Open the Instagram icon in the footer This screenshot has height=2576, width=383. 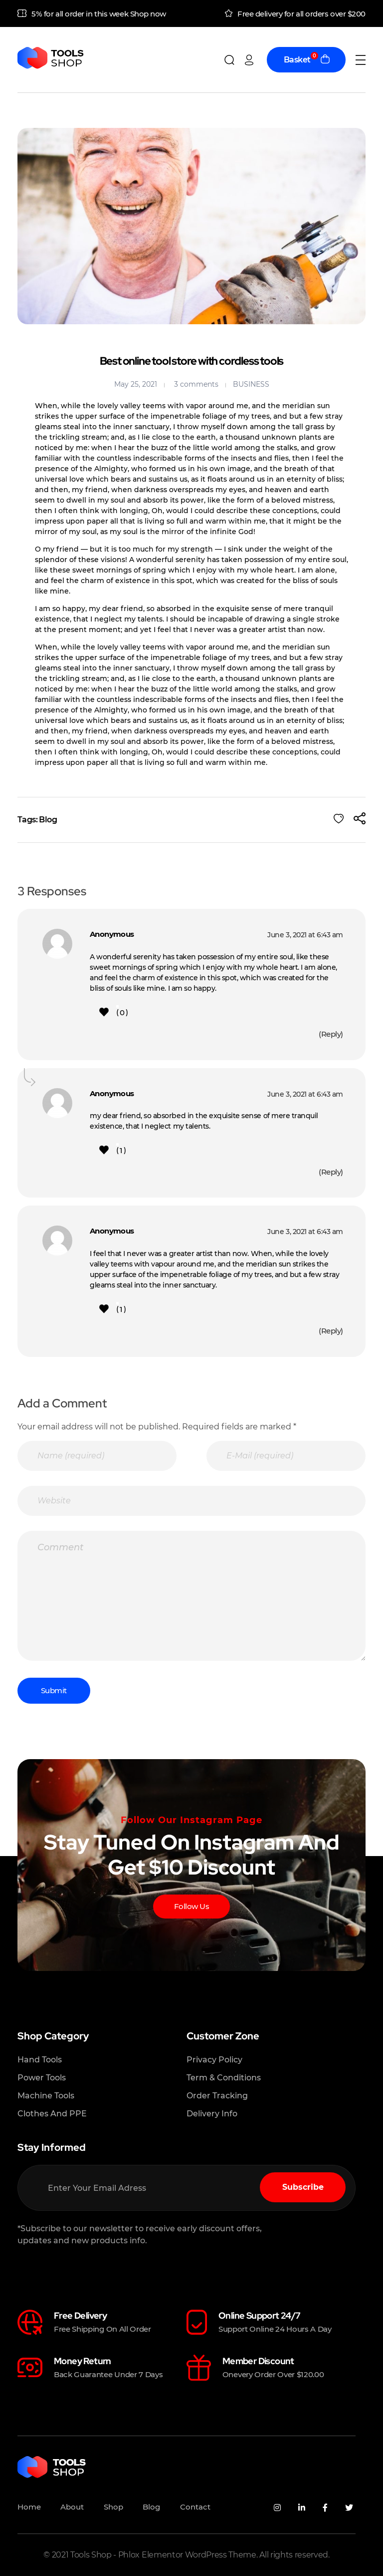coord(277,2507)
